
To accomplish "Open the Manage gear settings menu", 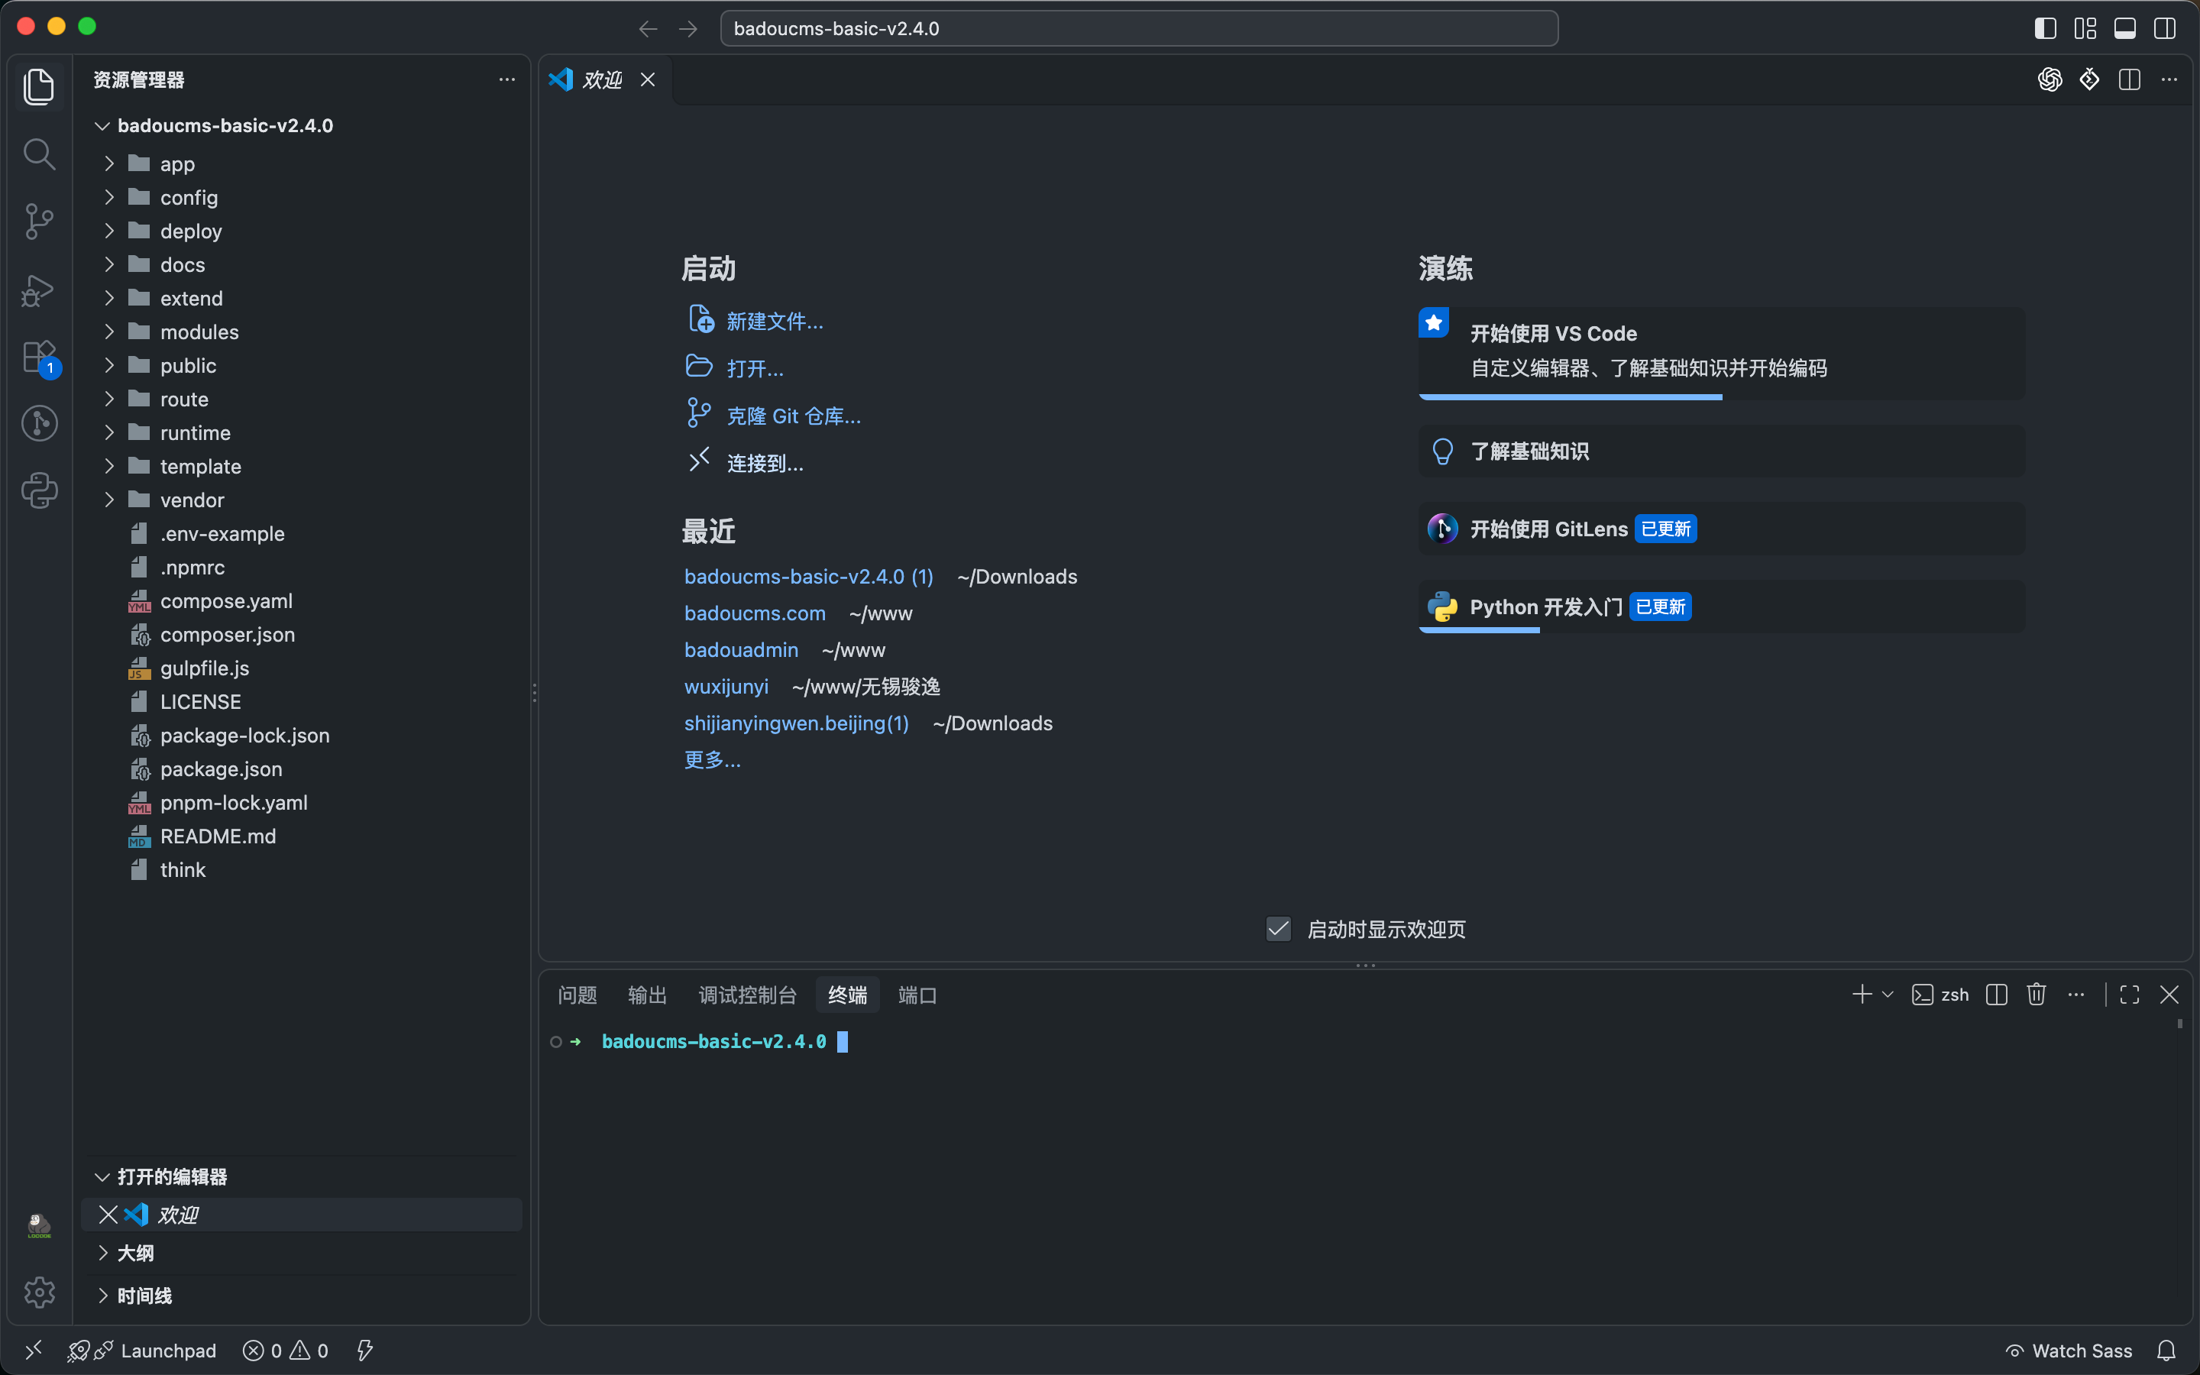I will click(x=39, y=1291).
